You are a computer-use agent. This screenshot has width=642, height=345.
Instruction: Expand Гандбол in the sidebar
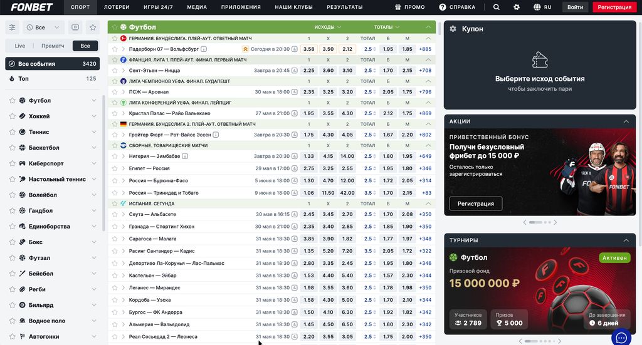pos(94,210)
